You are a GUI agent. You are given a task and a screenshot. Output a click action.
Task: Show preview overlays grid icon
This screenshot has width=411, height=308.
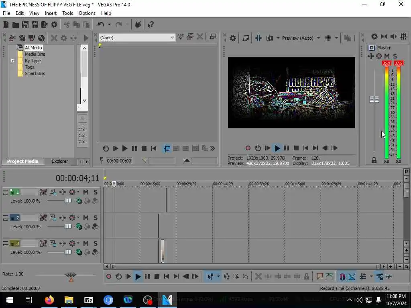tap(328, 38)
